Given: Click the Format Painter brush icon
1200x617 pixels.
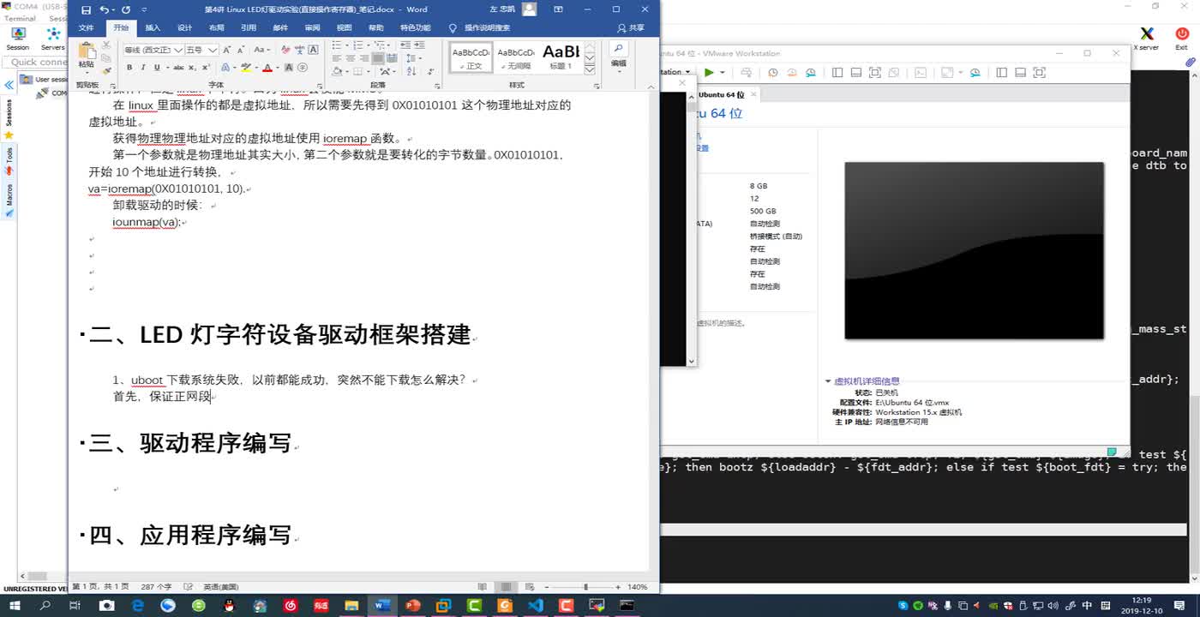Looking at the screenshot, I should (107, 71).
